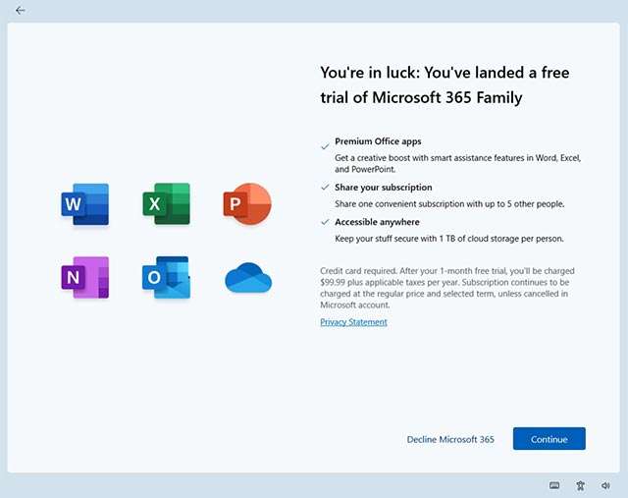
Task: Click the OneDrive cloud icon
Action: 248,277
